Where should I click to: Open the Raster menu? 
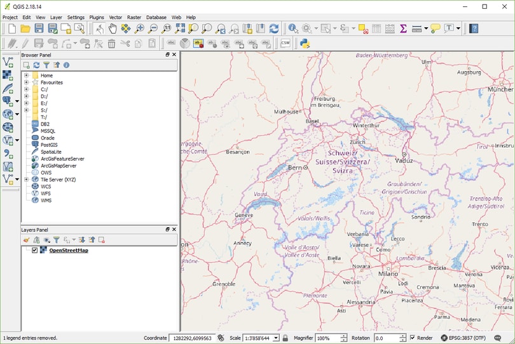pos(134,17)
